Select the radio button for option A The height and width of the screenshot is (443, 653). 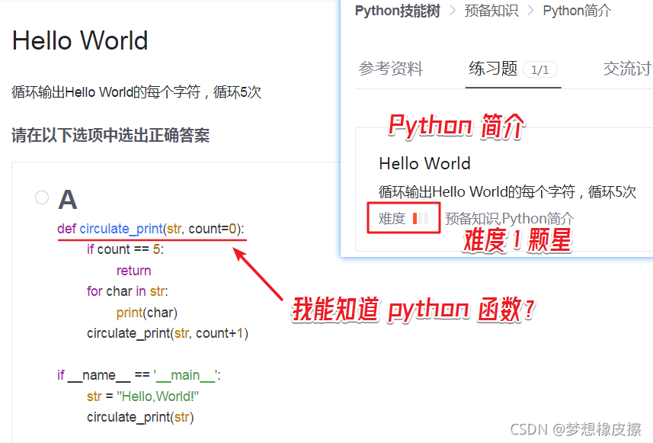point(42,197)
